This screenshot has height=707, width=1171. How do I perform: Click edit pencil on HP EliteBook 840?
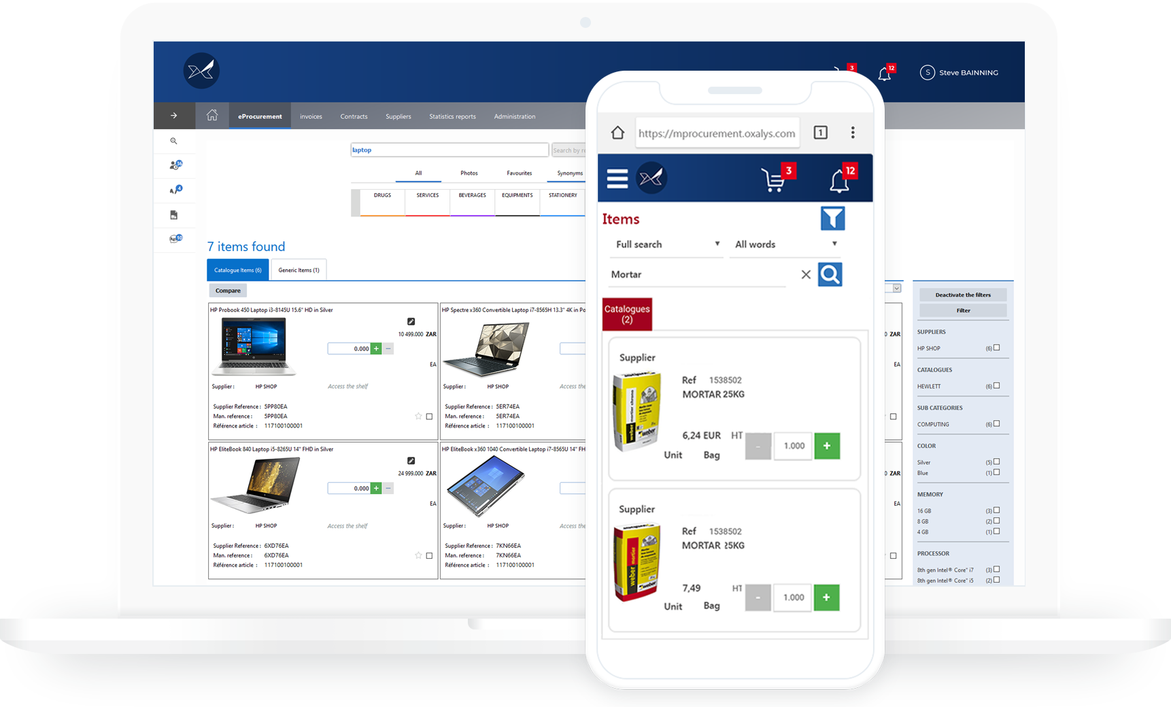[411, 461]
